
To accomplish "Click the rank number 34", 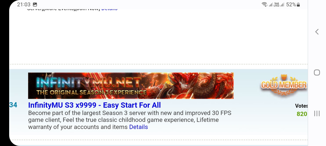I will 13,105.
